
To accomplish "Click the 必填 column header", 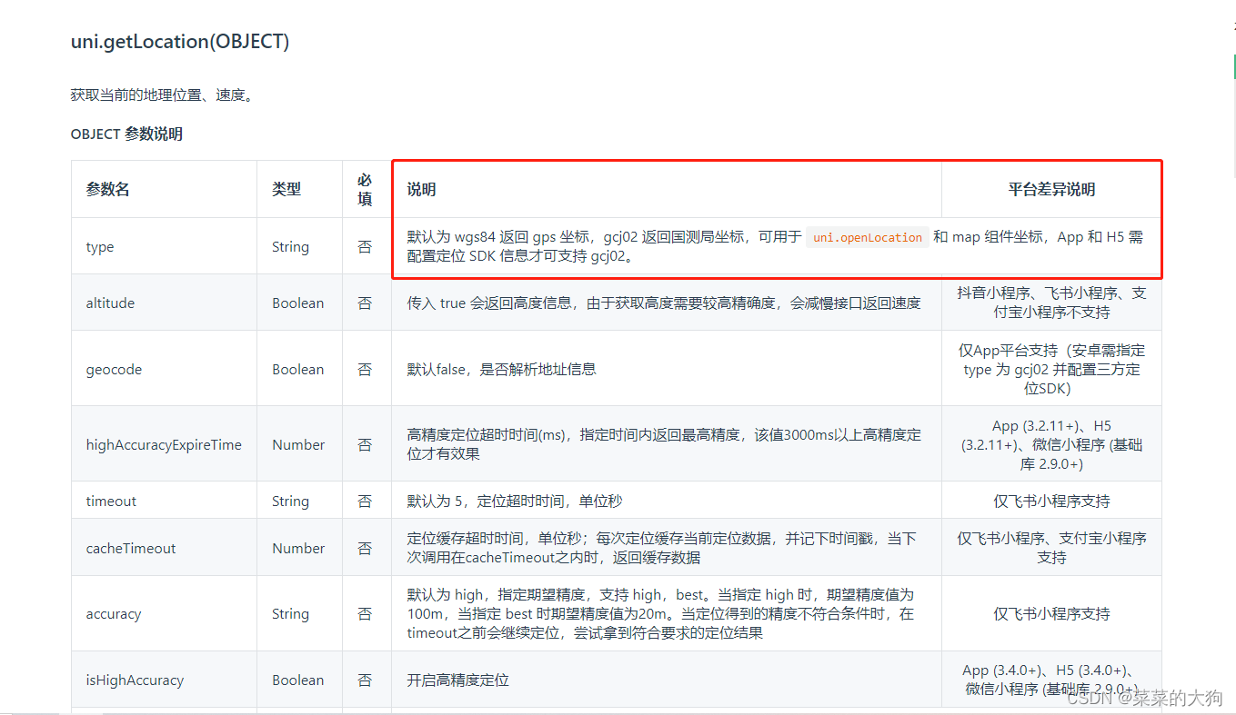I will click(365, 189).
